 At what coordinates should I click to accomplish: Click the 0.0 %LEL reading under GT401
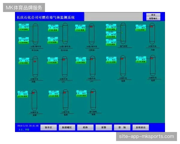[x=80, y=28]
